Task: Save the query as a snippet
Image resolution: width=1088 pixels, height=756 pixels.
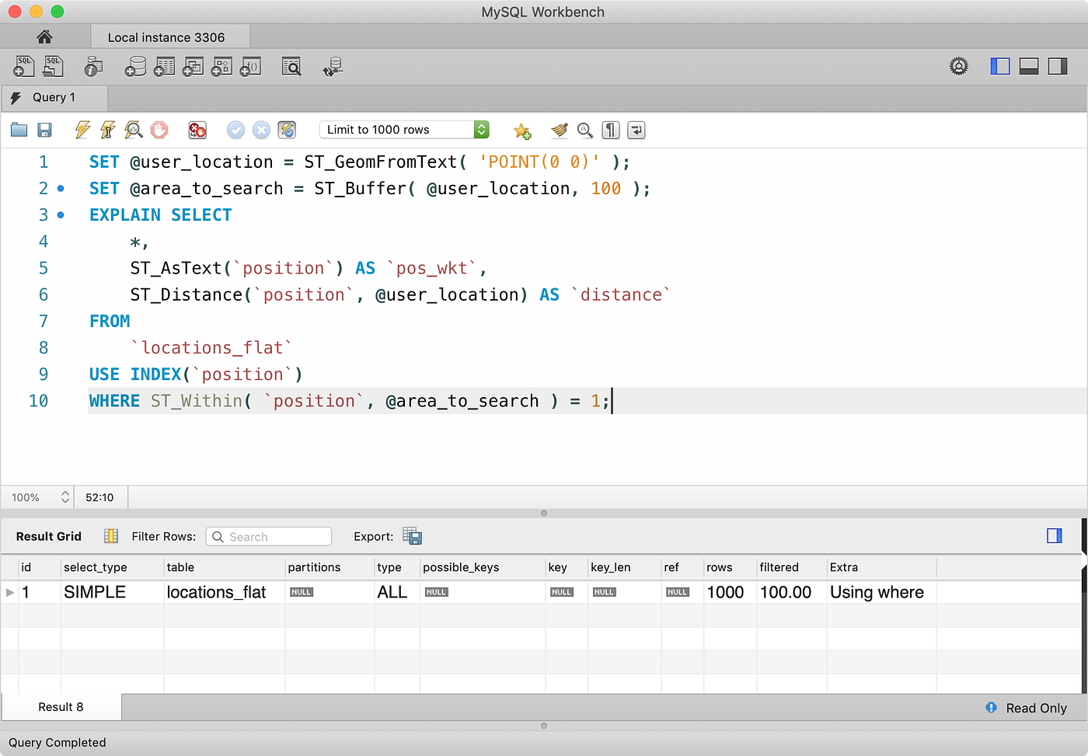Action: 521,130
